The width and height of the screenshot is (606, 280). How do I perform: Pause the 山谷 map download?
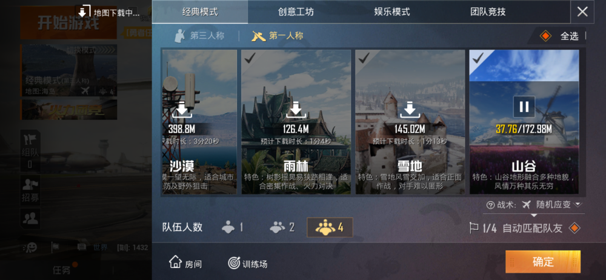tap(524, 106)
